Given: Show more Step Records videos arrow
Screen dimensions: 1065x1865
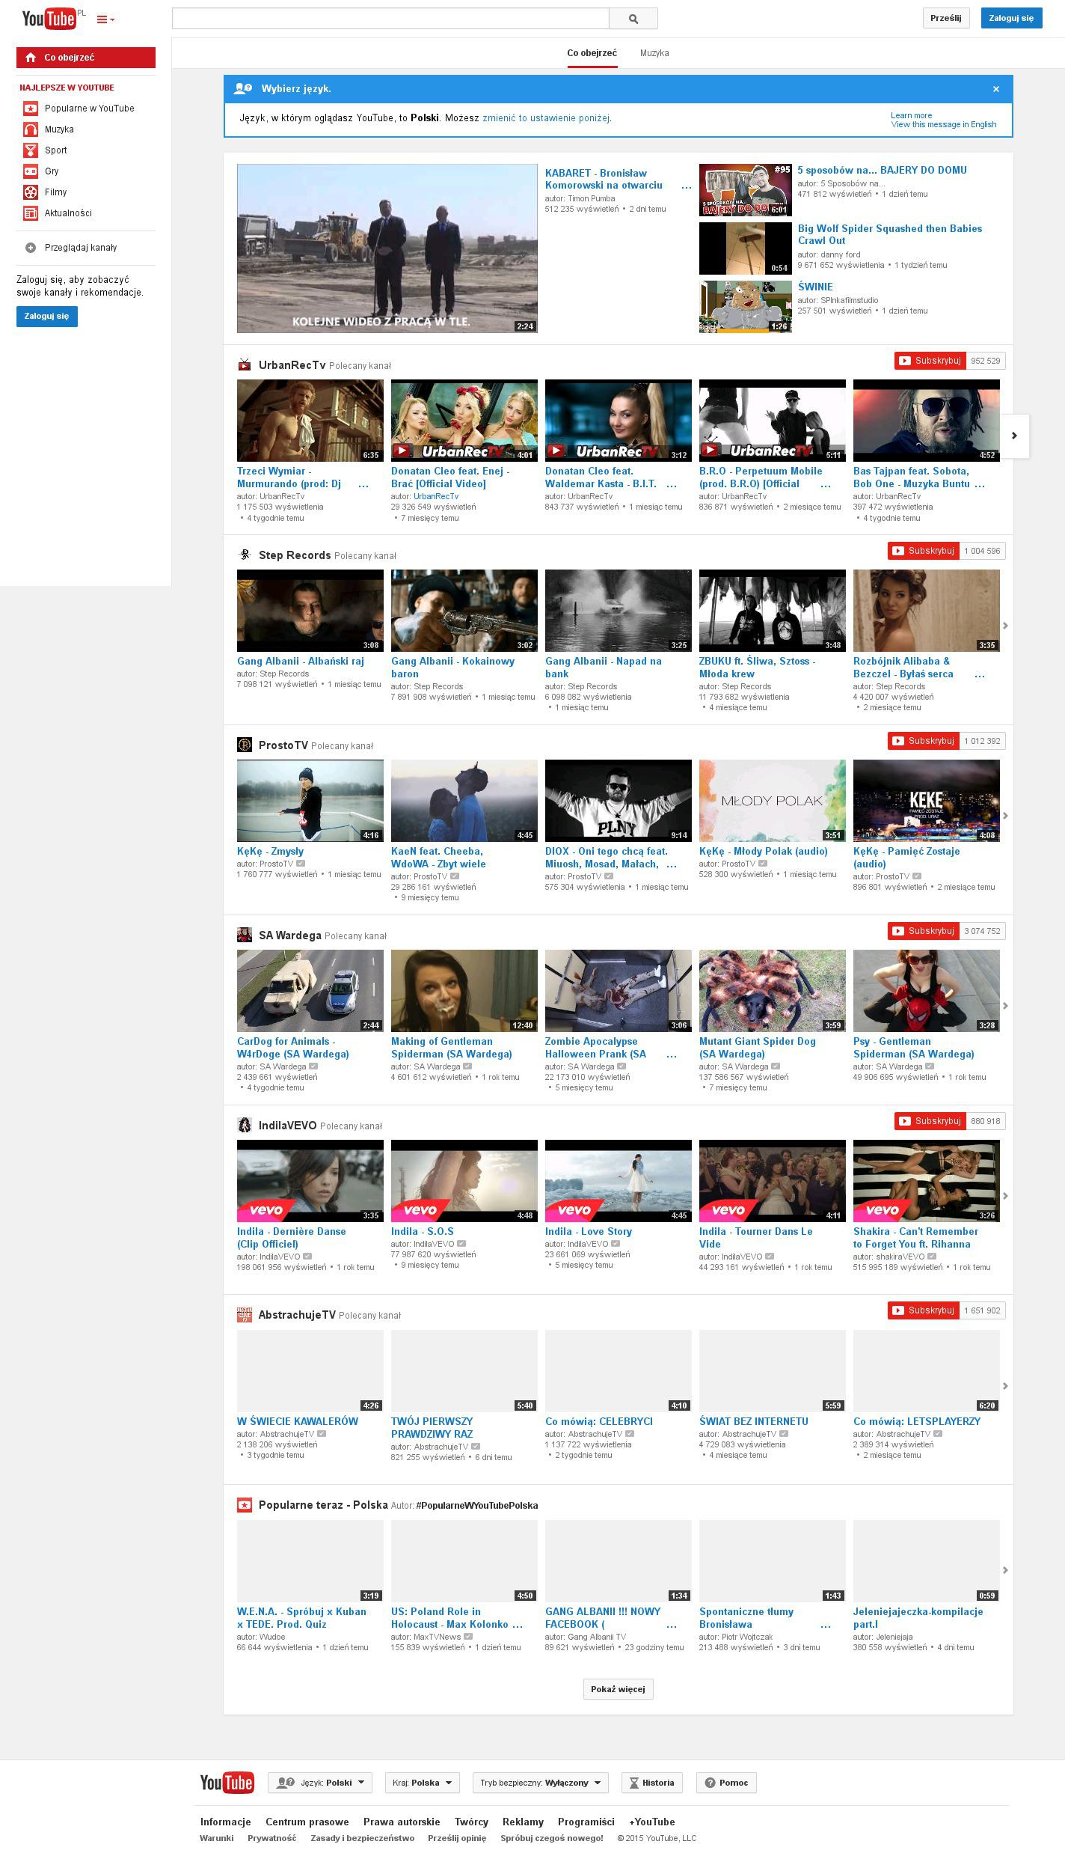Looking at the screenshot, I should tap(1005, 626).
